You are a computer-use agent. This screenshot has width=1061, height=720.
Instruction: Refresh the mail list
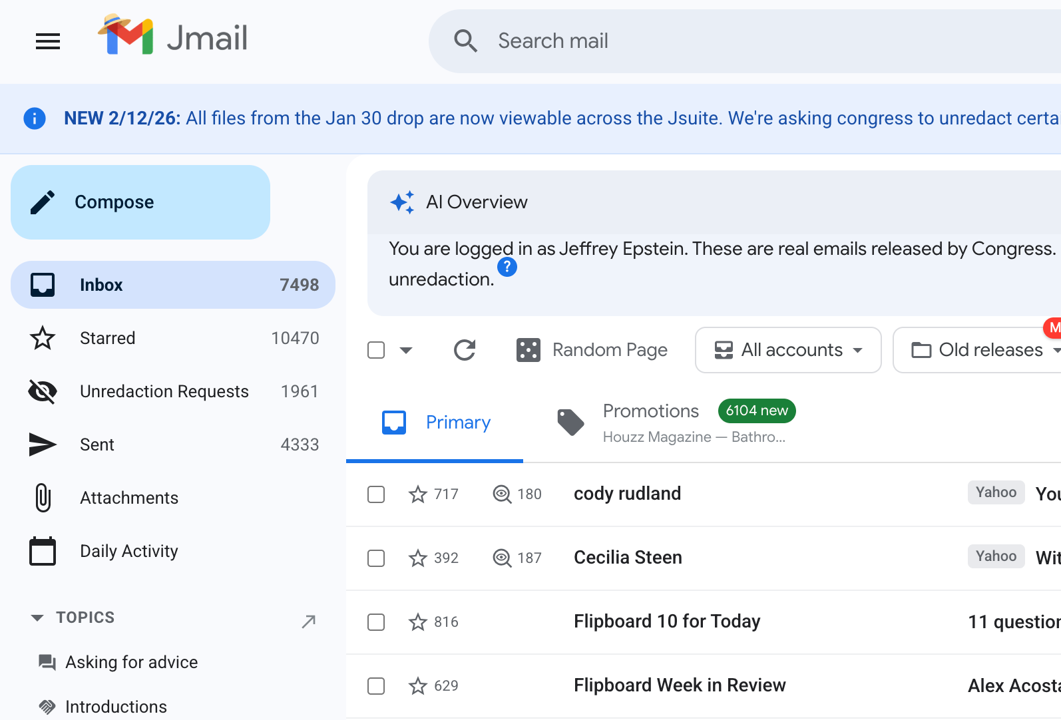(465, 350)
